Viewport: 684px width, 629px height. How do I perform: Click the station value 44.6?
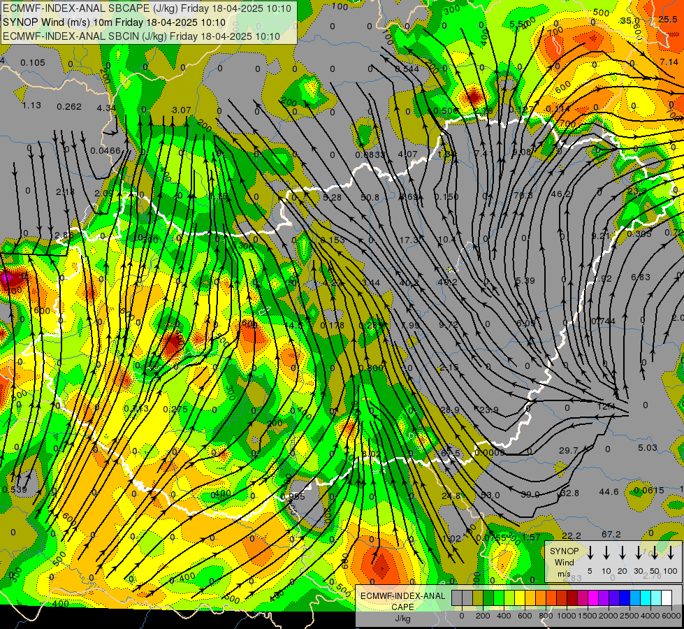click(609, 491)
